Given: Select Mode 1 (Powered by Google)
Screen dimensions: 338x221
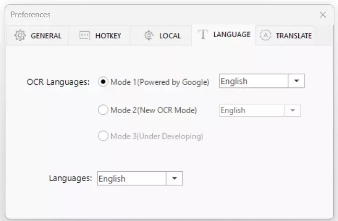Looking at the screenshot, I should (103, 82).
